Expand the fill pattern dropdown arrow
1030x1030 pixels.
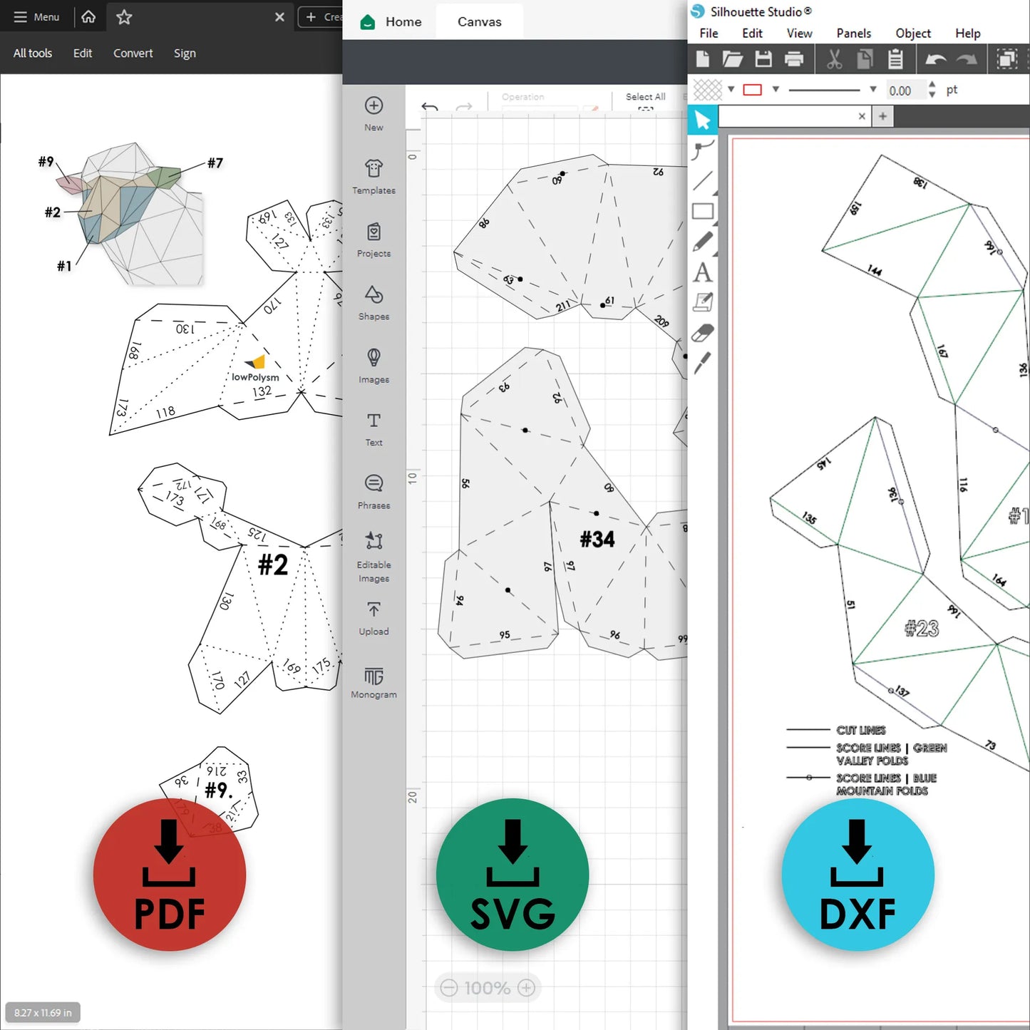(731, 90)
